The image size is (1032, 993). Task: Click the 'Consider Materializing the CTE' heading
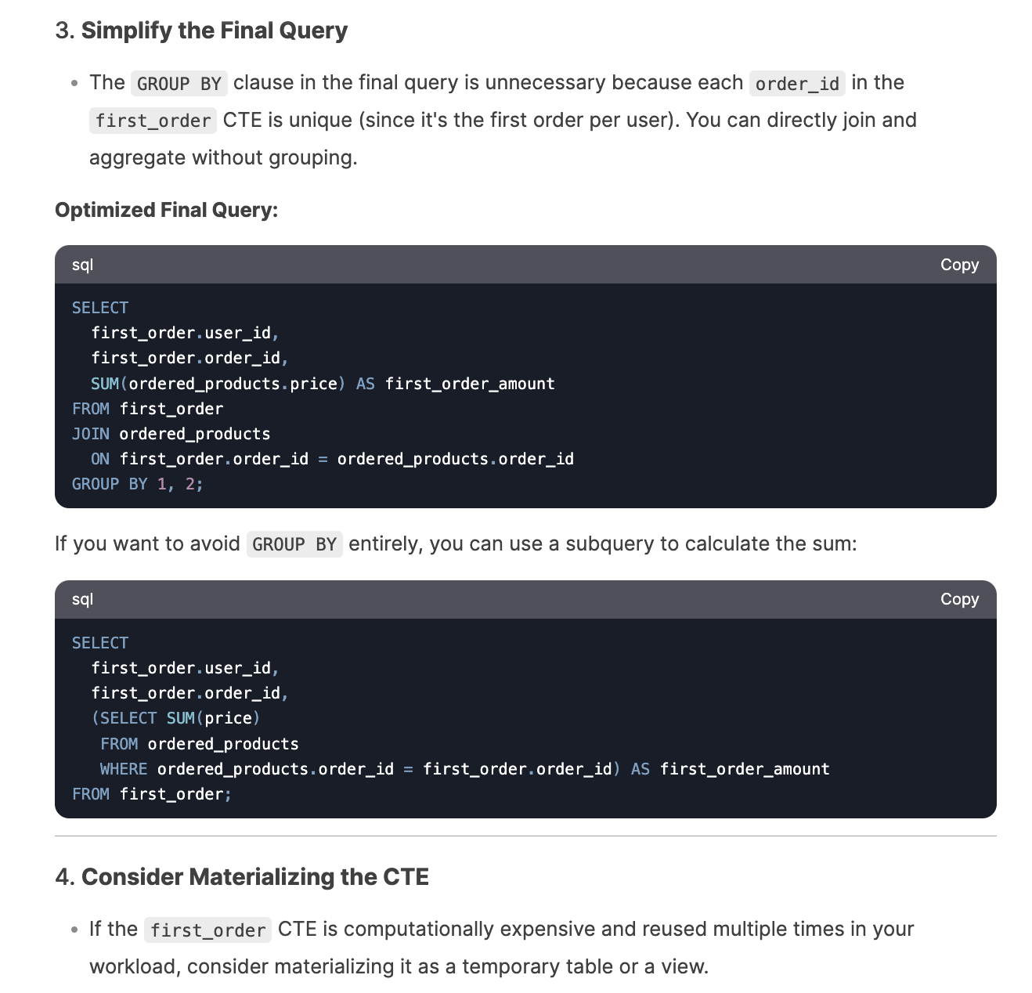[254, 877]
